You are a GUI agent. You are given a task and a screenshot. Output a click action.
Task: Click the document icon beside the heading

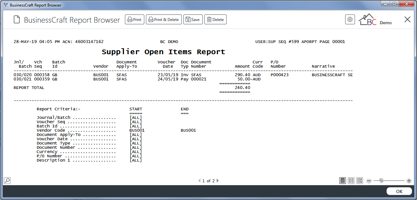tap(16, 20)
